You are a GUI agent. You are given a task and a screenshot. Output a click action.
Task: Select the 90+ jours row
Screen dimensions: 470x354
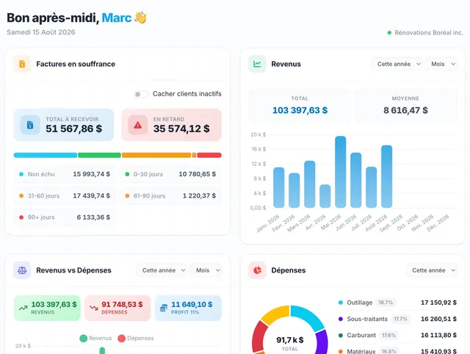[x=65, y=217]
